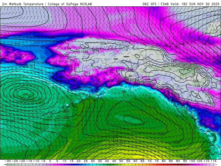
Task: Click the 1020 isobar contour label
Action: [x=66, y=112]
